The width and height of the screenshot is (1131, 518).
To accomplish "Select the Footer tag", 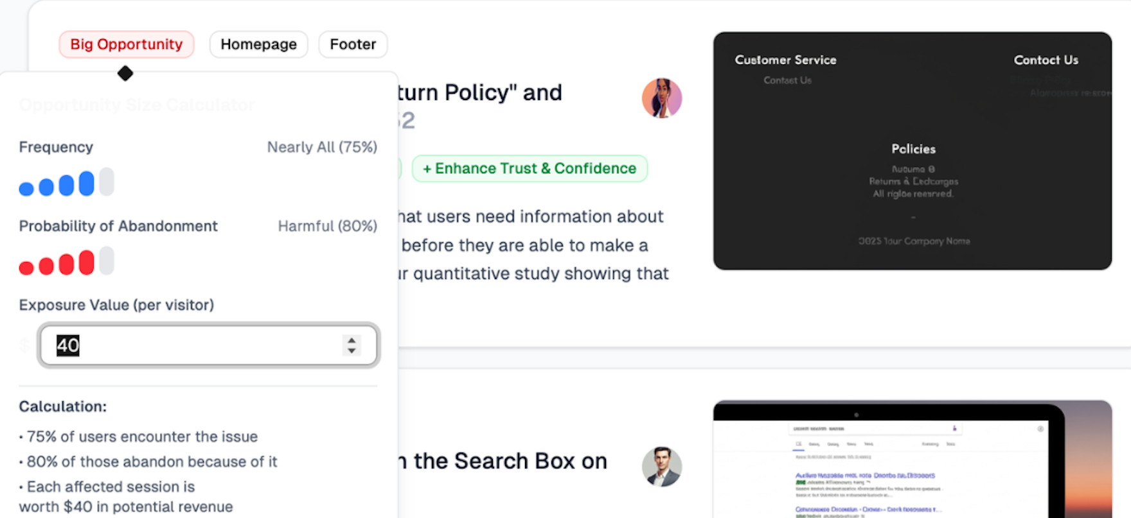I will coord(353,44).
